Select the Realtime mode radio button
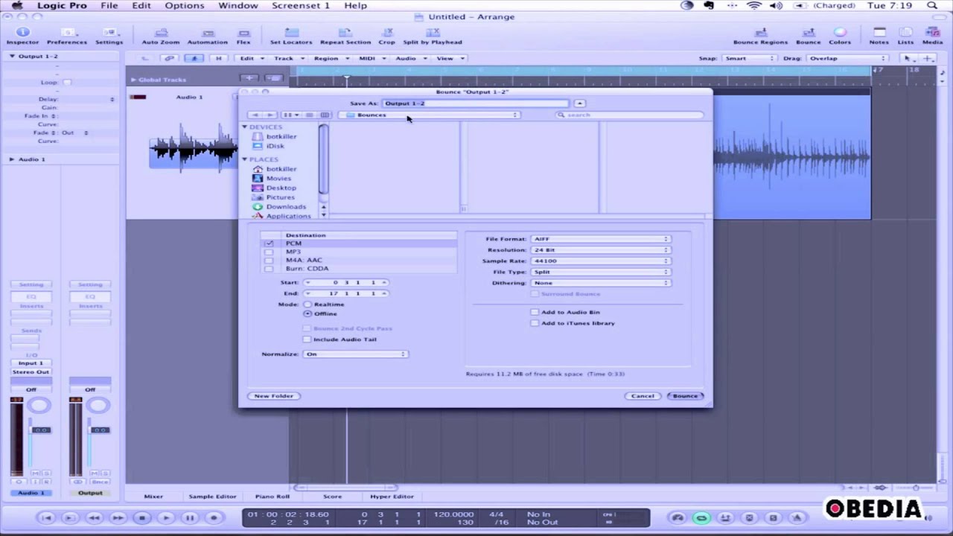 tap(307, 304)
